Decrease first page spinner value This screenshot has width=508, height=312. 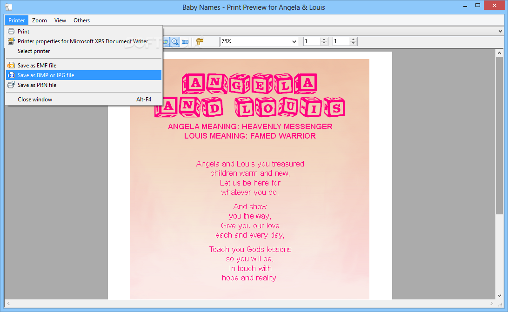[324, 43]
